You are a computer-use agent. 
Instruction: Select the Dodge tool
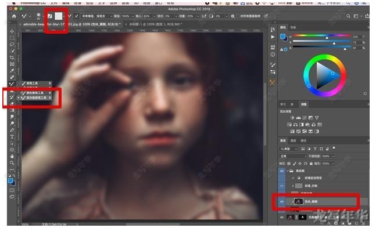[12, 124]
